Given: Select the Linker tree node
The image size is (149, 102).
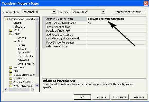Looking at the screenshot, I should [16, 34].
